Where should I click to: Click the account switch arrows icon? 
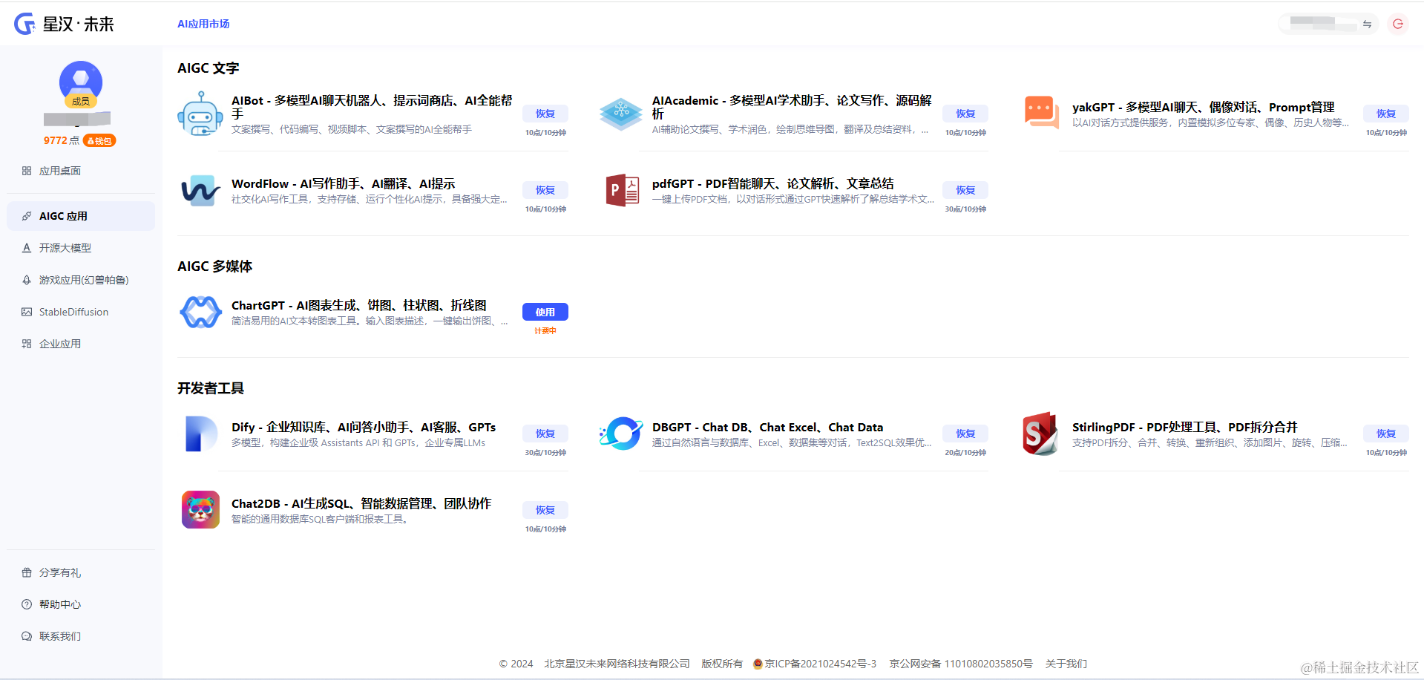coord(1367,24)
